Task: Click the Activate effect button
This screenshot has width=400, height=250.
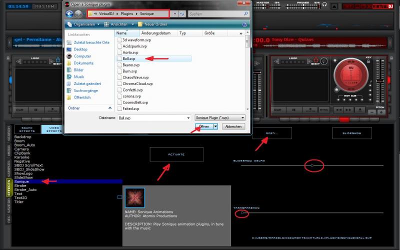Action: (176, 154)
